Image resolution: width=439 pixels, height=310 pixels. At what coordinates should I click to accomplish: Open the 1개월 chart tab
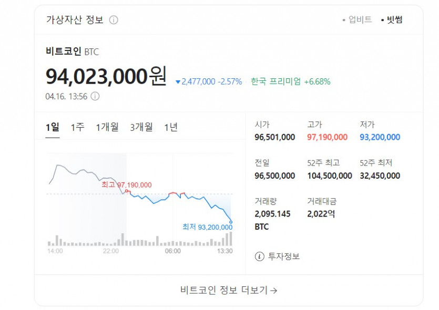click(107, 127)
